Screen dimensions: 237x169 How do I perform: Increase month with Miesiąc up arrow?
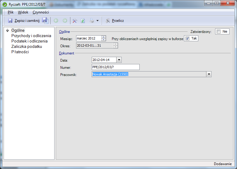click(103, 37)
